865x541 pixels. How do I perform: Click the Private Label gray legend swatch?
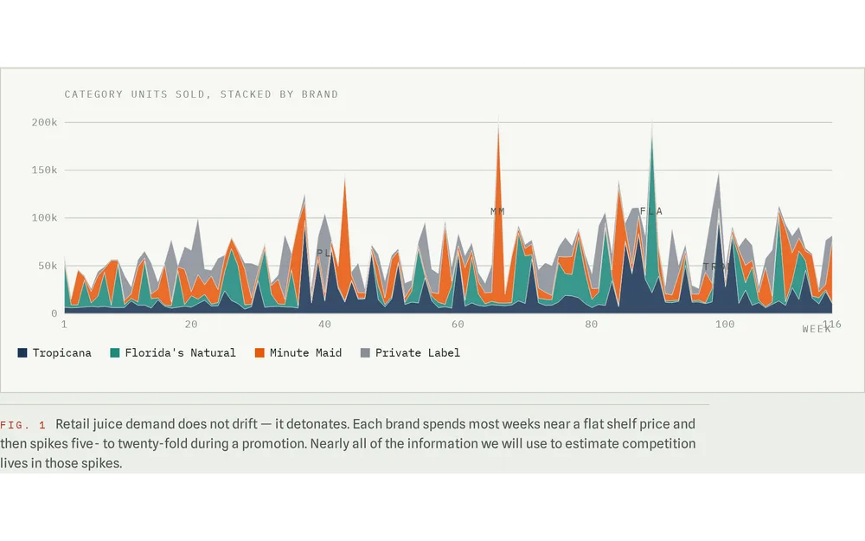(x=365, y=353)
